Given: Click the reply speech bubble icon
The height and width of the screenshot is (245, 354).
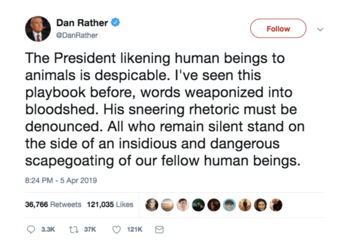Looking at the screenshot, I should pos(31,230).
